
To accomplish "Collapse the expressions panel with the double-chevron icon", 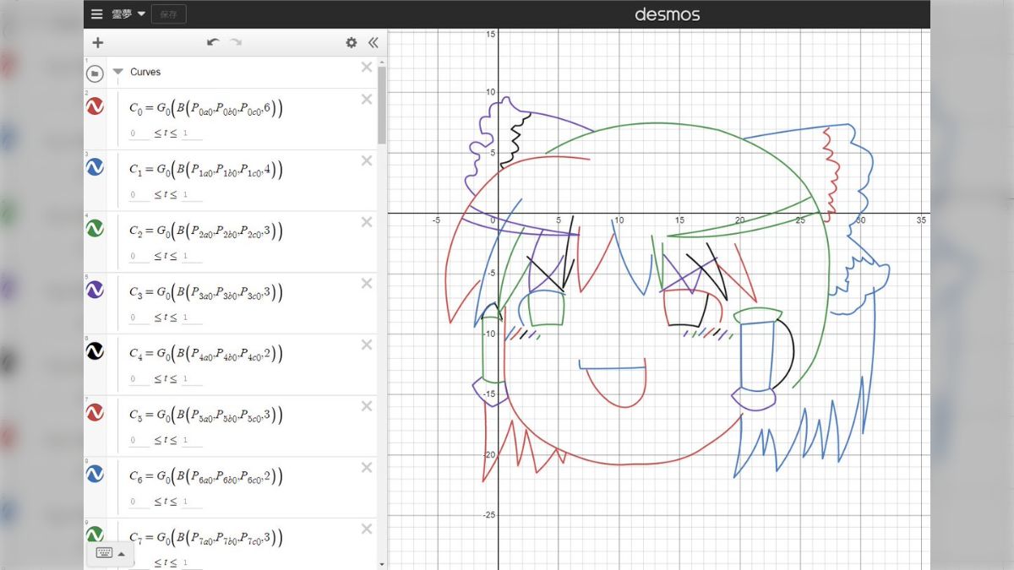I will (x=373, y=42).
